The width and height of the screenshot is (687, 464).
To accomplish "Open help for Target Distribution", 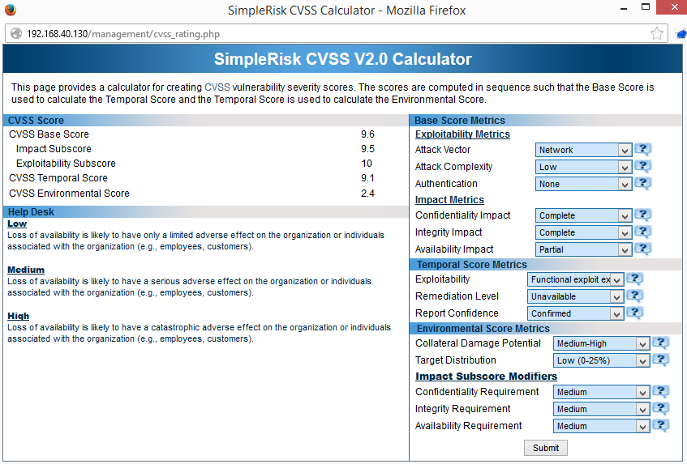I will 661,360.
